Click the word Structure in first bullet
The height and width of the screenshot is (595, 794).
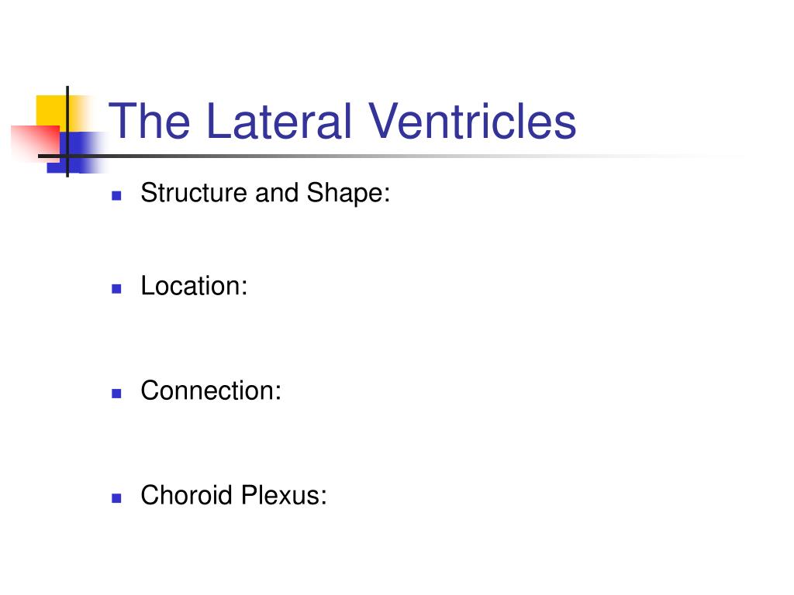[x=194, y=193]
